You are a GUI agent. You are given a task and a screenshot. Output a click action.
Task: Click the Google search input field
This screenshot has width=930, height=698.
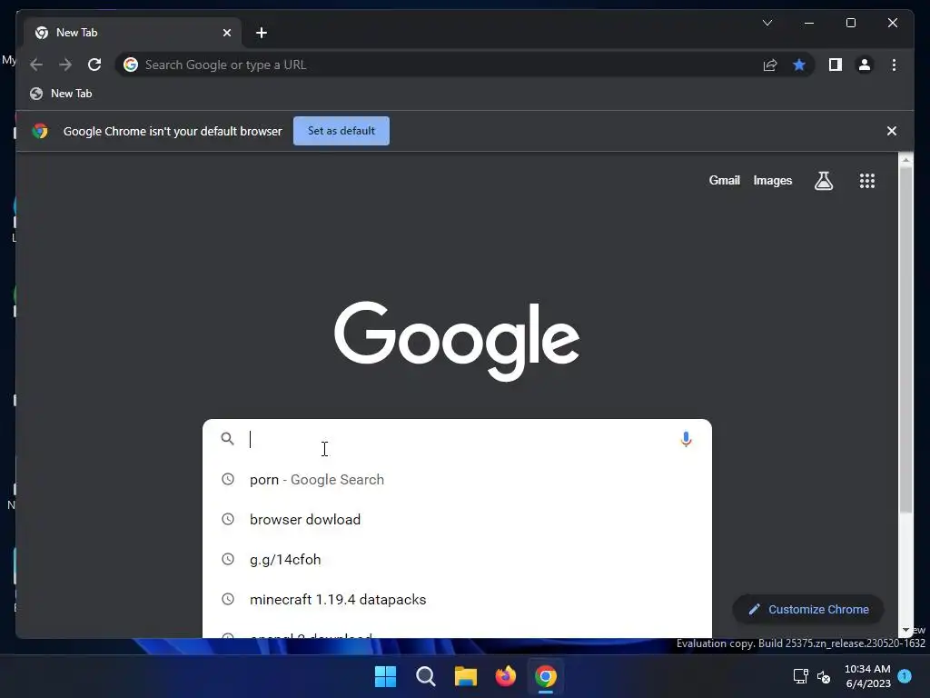pos(457,439)
